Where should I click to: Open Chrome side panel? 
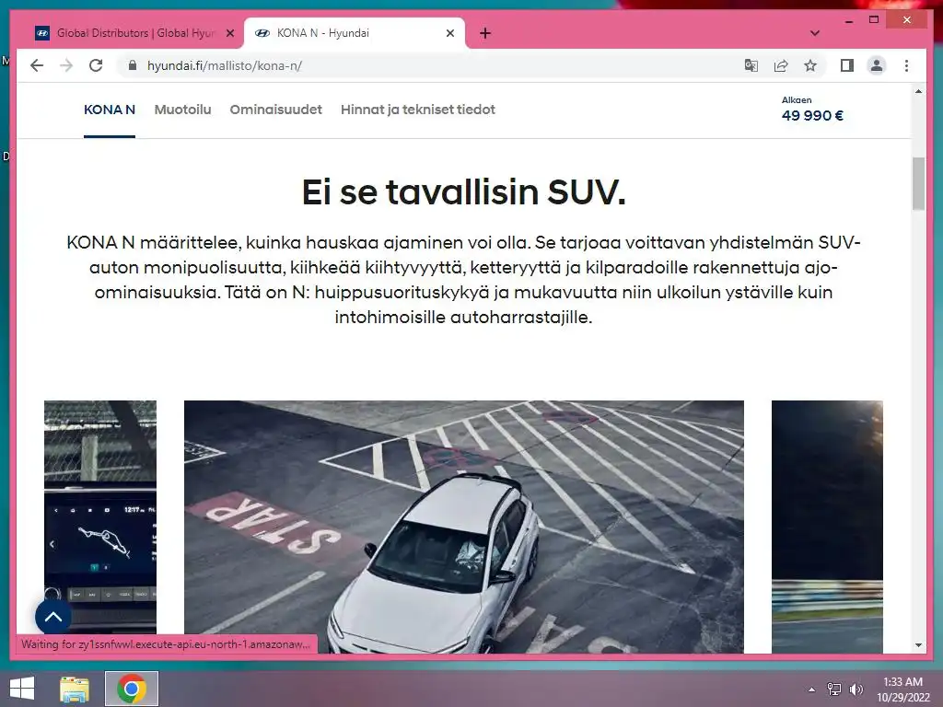click(847, 65)
